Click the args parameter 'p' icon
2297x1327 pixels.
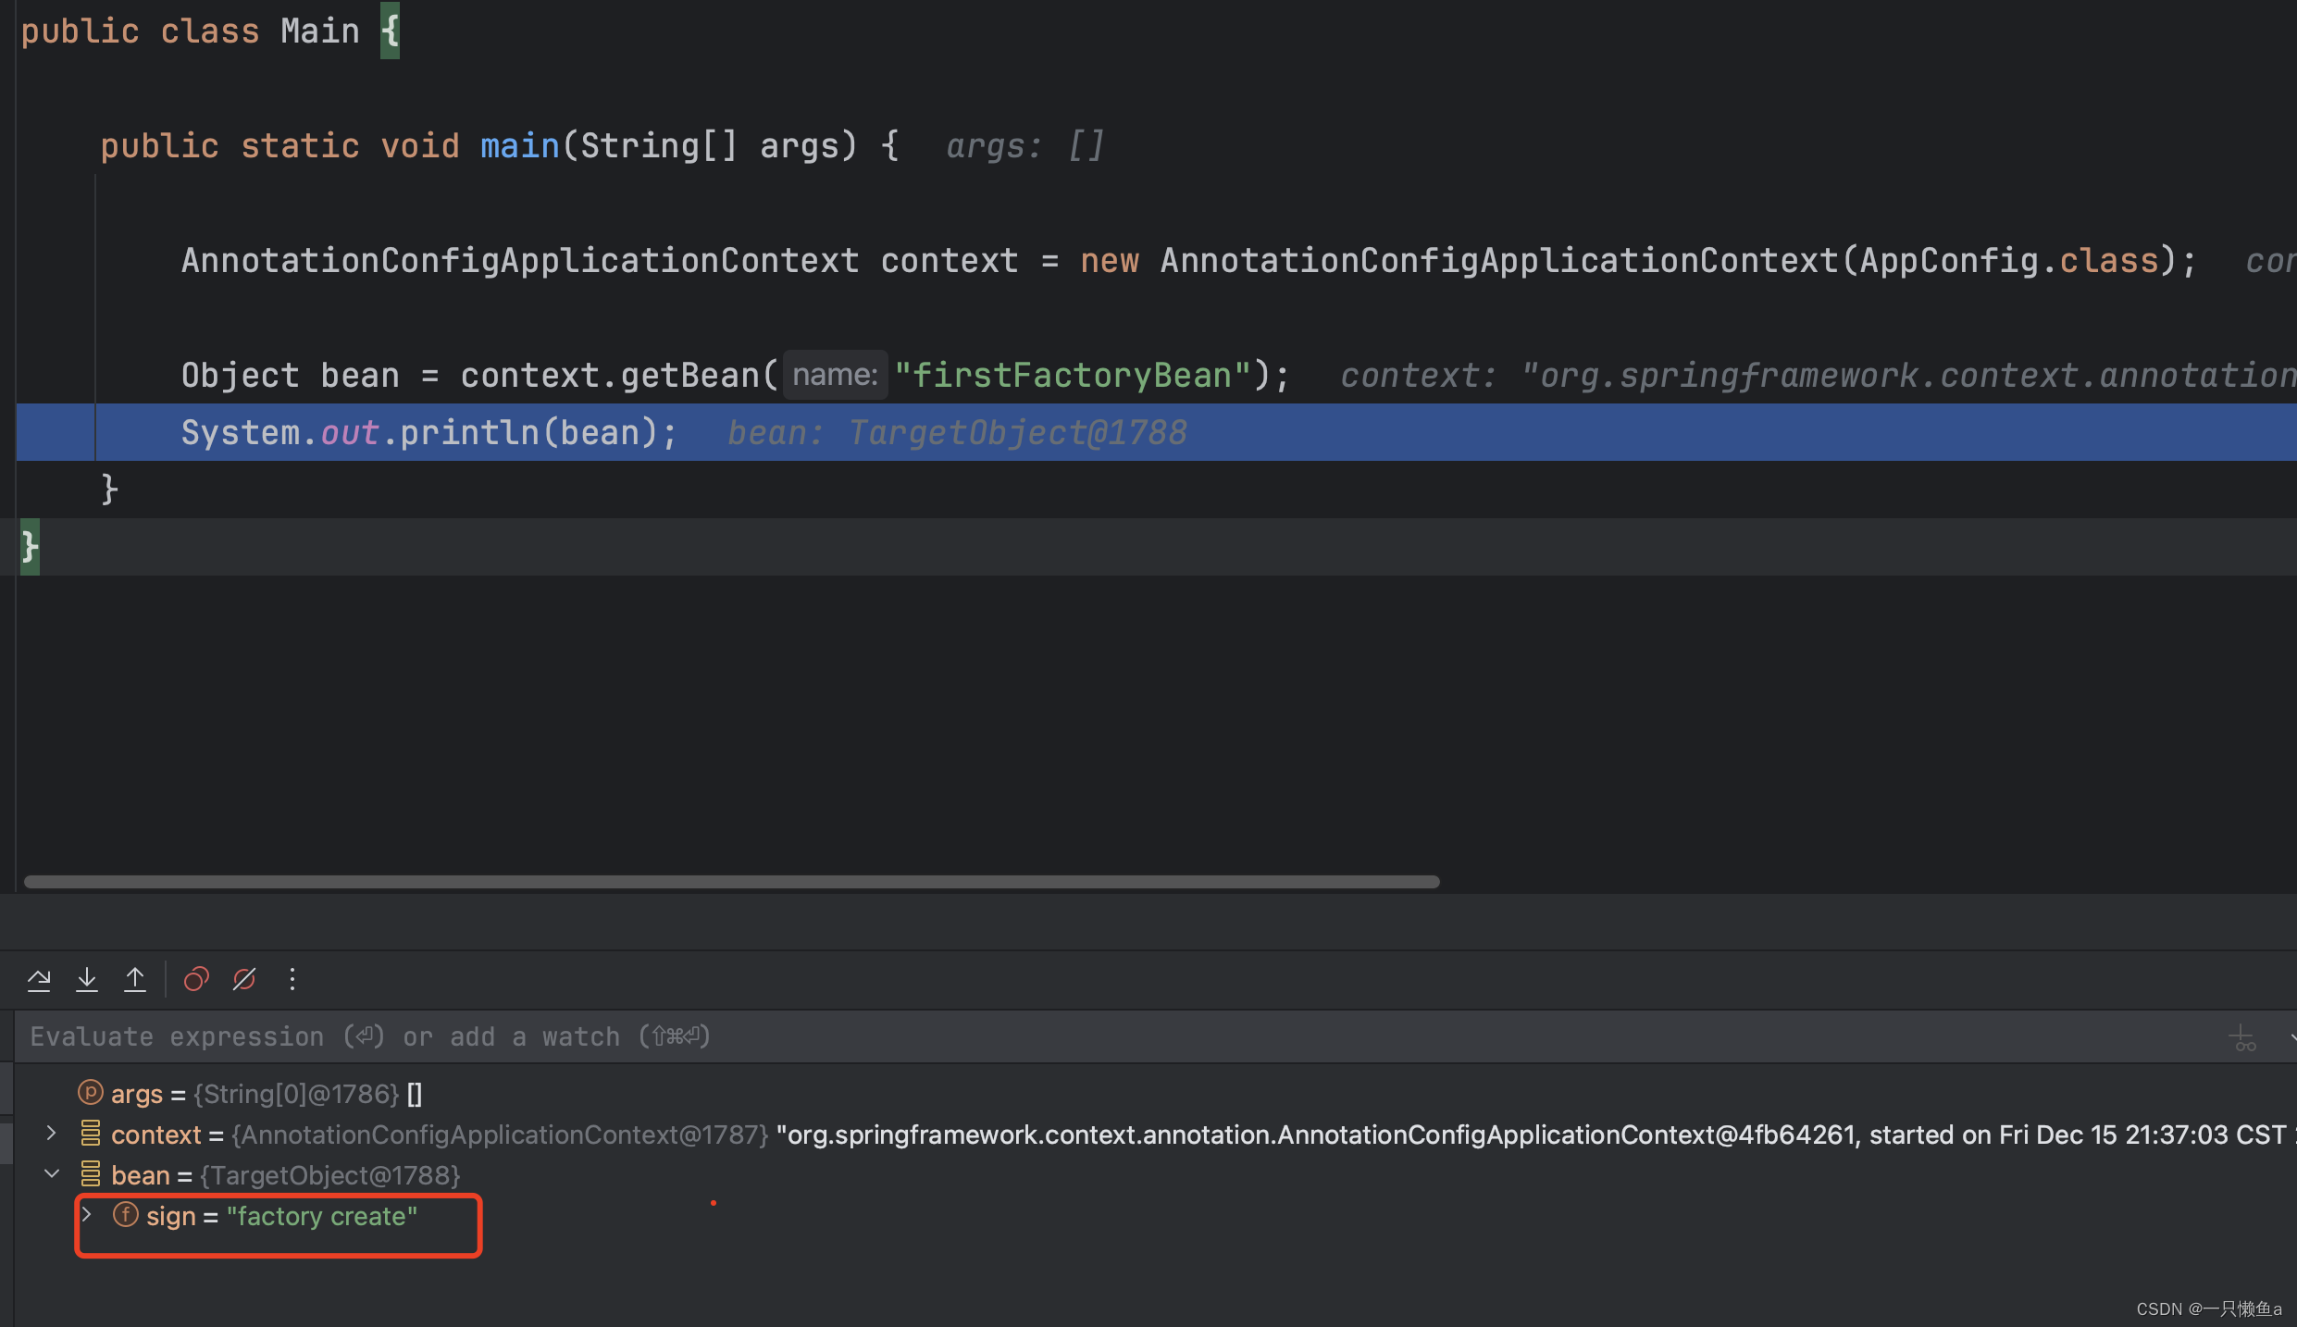coord(90,1093)
